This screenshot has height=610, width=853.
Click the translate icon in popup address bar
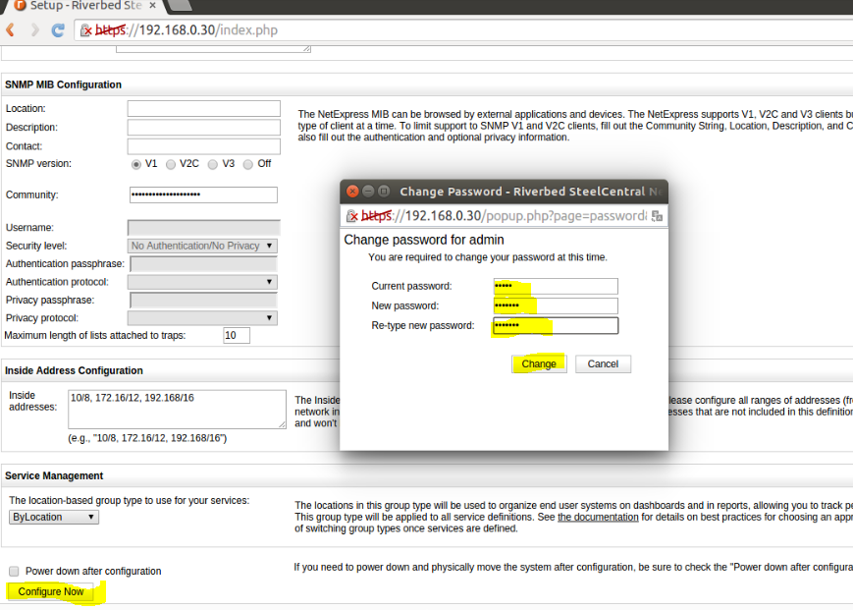[657, 215]
